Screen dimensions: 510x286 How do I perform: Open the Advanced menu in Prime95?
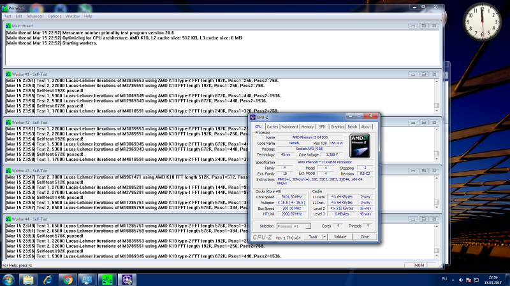click(35, 15)
